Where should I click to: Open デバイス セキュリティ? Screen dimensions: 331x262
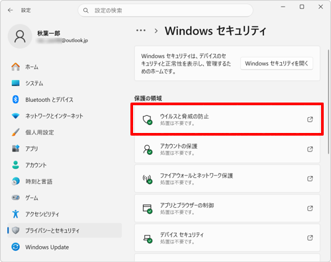[227, 238]
